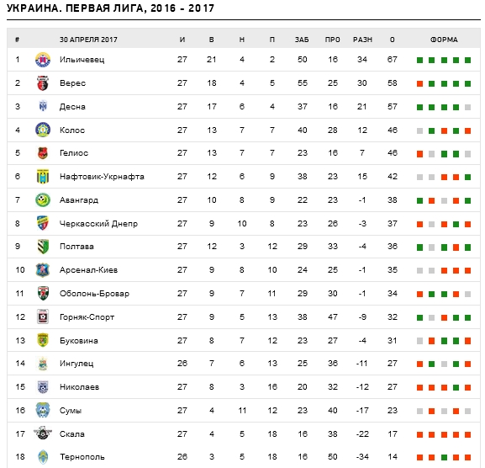485x468 pixels.
Task: Click the Ильичевец club logo
Action: 43,60
